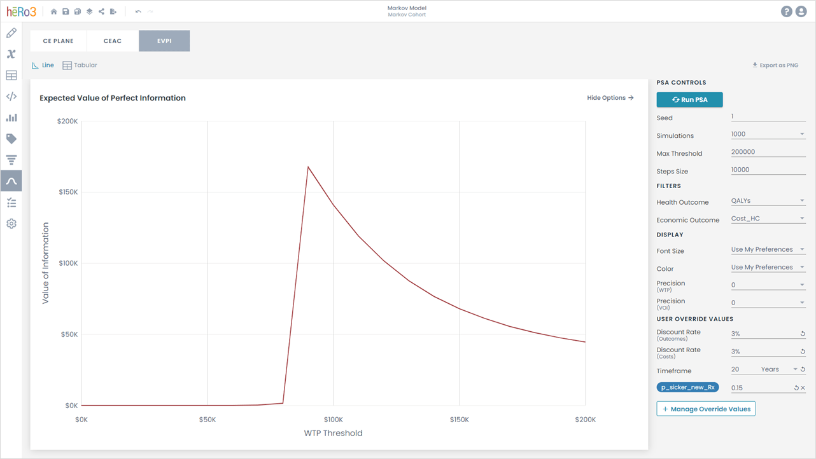Open the help question mark icon
816x459 pixels.
(x=787, y=11)
